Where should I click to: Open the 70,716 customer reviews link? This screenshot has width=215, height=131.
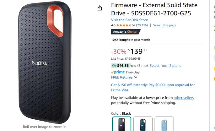coord(142,25)
